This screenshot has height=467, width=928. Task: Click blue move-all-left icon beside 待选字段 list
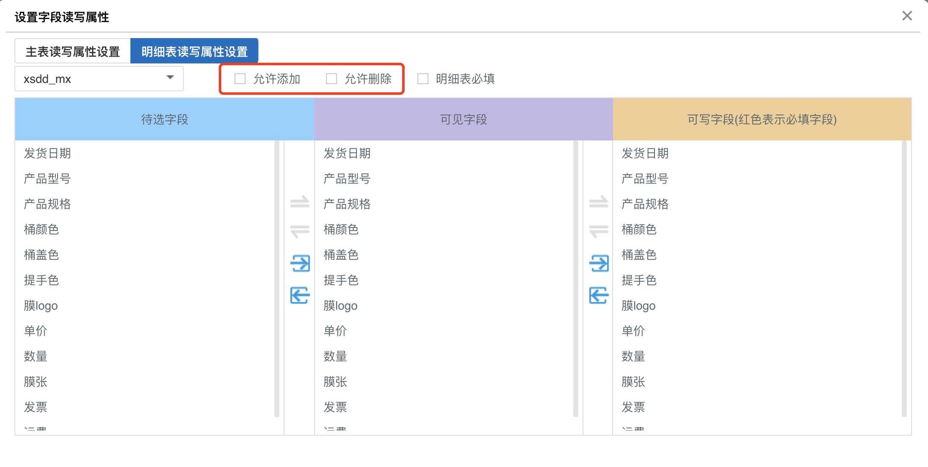point(300,295)
